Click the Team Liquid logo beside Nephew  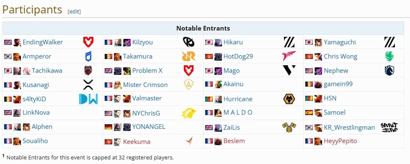pyautogui.click(x=389, y=71)
